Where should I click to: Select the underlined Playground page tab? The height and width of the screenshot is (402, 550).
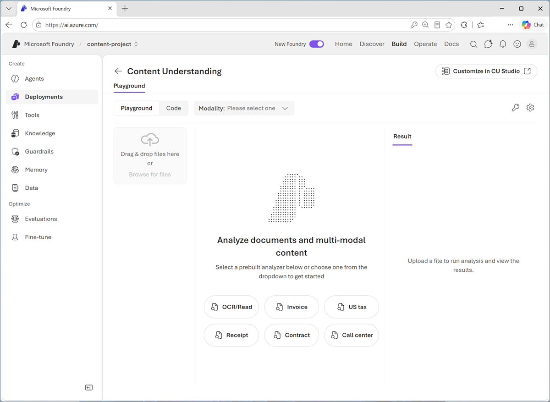[x=129, y=86]
